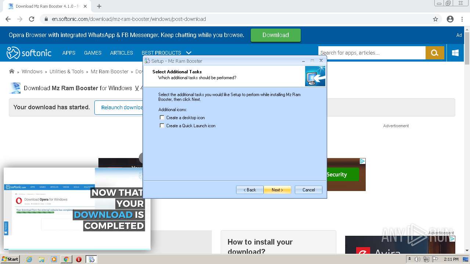Click the Setup title bar installer icon
This screenshot has width=470, height=264.
[147, 61]
